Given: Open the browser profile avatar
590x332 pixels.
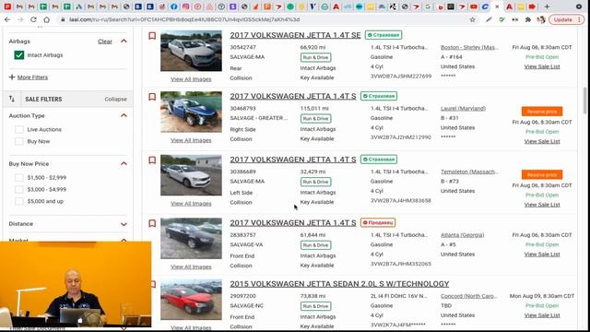Looking at the screenshot, I should point(541,19).
